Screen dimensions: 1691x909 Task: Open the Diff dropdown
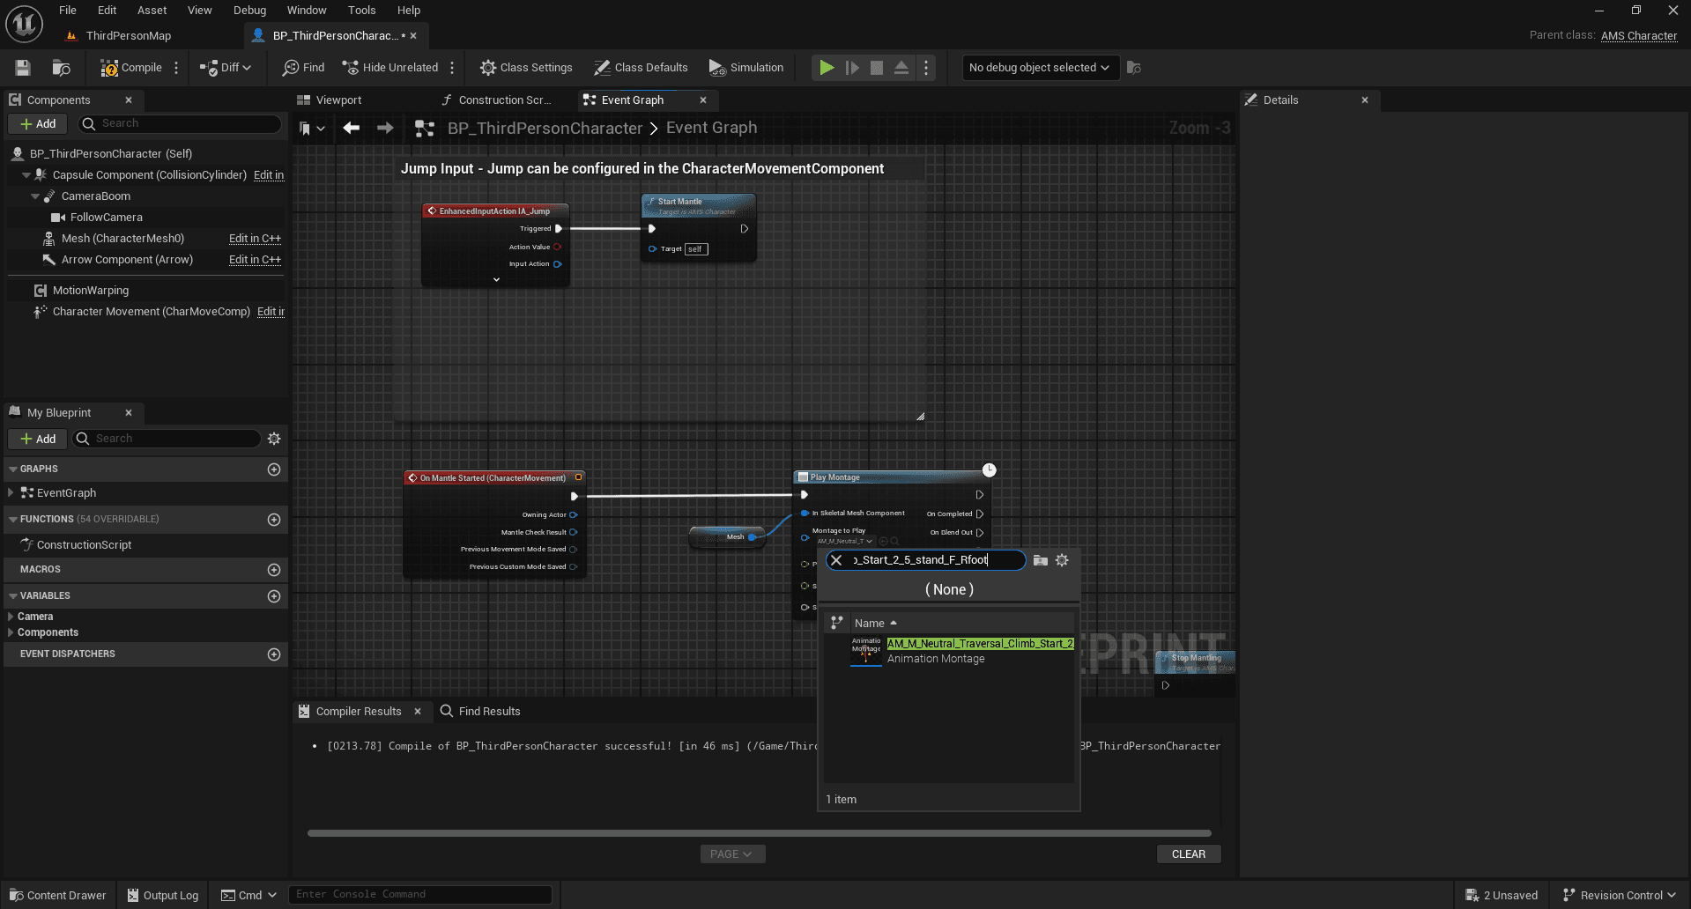tap(226, 68)
